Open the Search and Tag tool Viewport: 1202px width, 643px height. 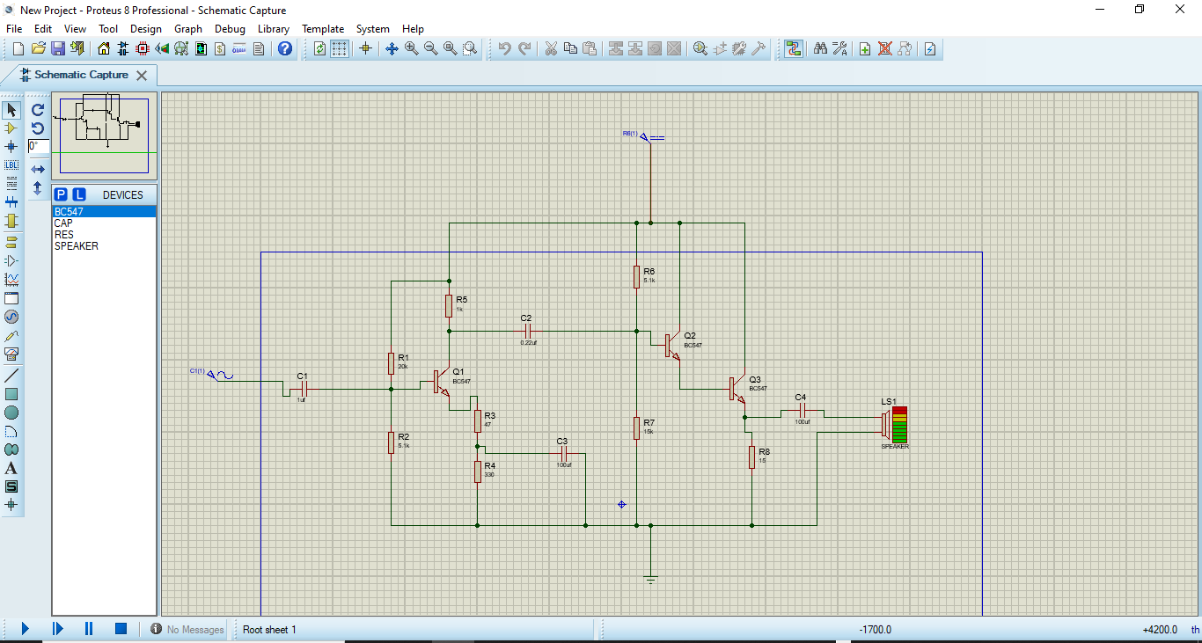pyautogui.click(x=822, y=48)
